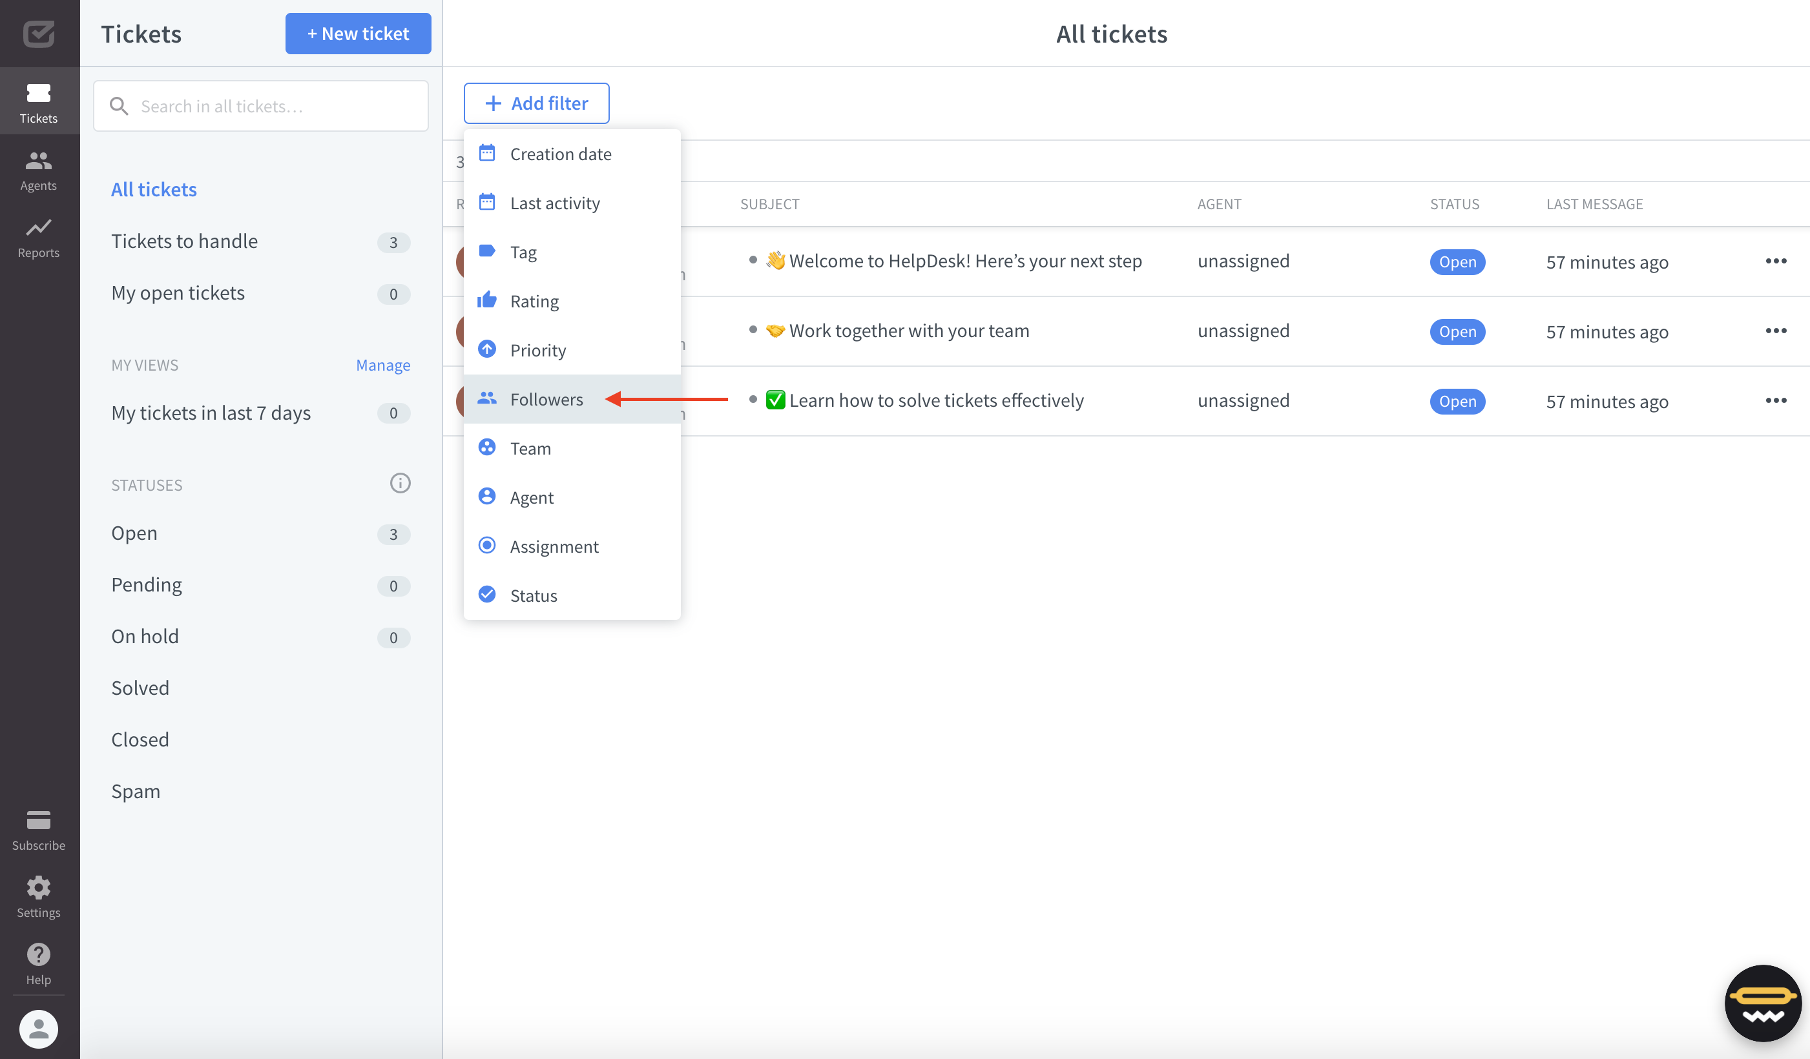Click the Help icon in sidebar

pos(37,956)
